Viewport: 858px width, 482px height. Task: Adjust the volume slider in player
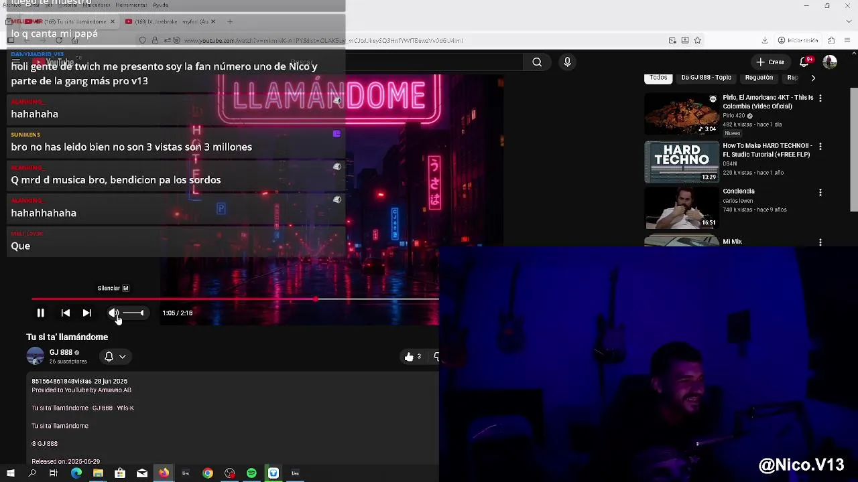pos(133,313)
